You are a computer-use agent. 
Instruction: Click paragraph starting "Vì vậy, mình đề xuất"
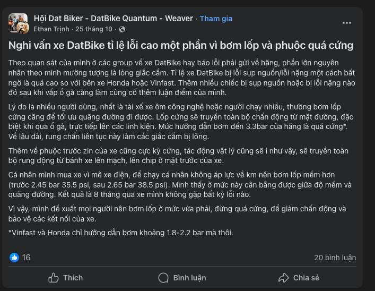[x=181, y=214]
